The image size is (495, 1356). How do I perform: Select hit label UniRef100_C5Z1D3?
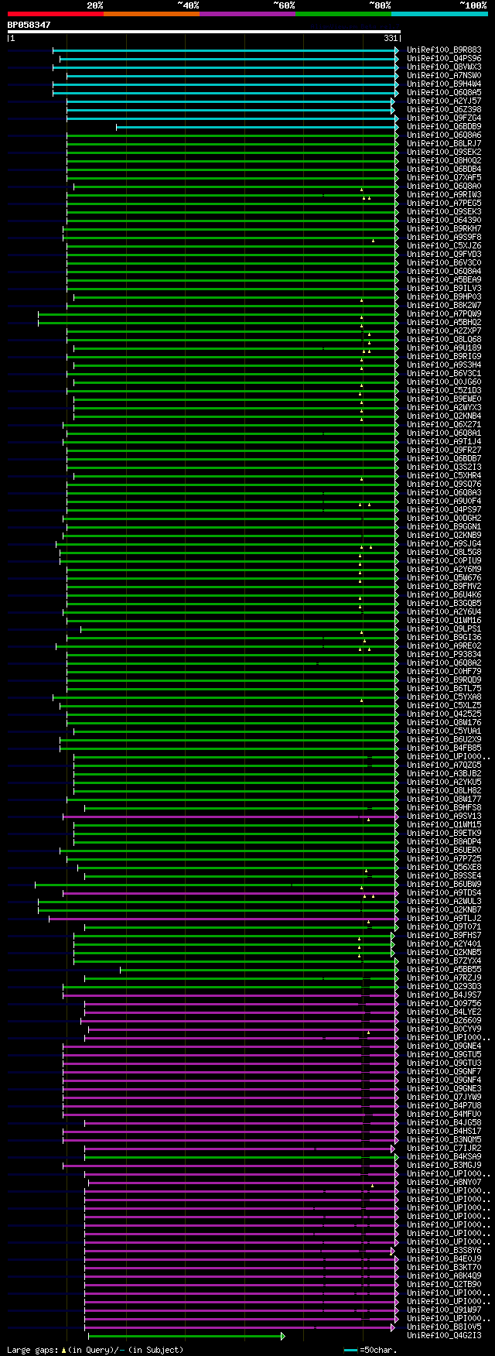tap(444, 391)
